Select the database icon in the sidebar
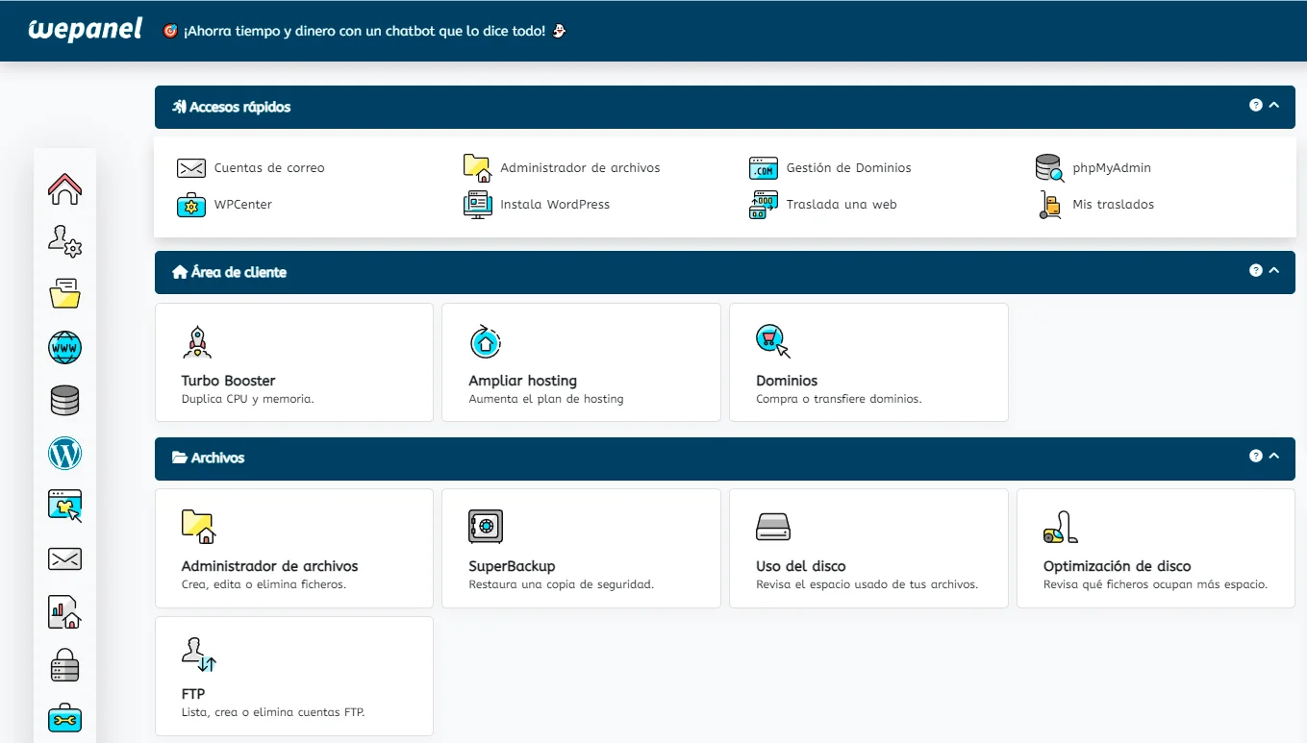 pyautogui.click(x=64, y=400)
